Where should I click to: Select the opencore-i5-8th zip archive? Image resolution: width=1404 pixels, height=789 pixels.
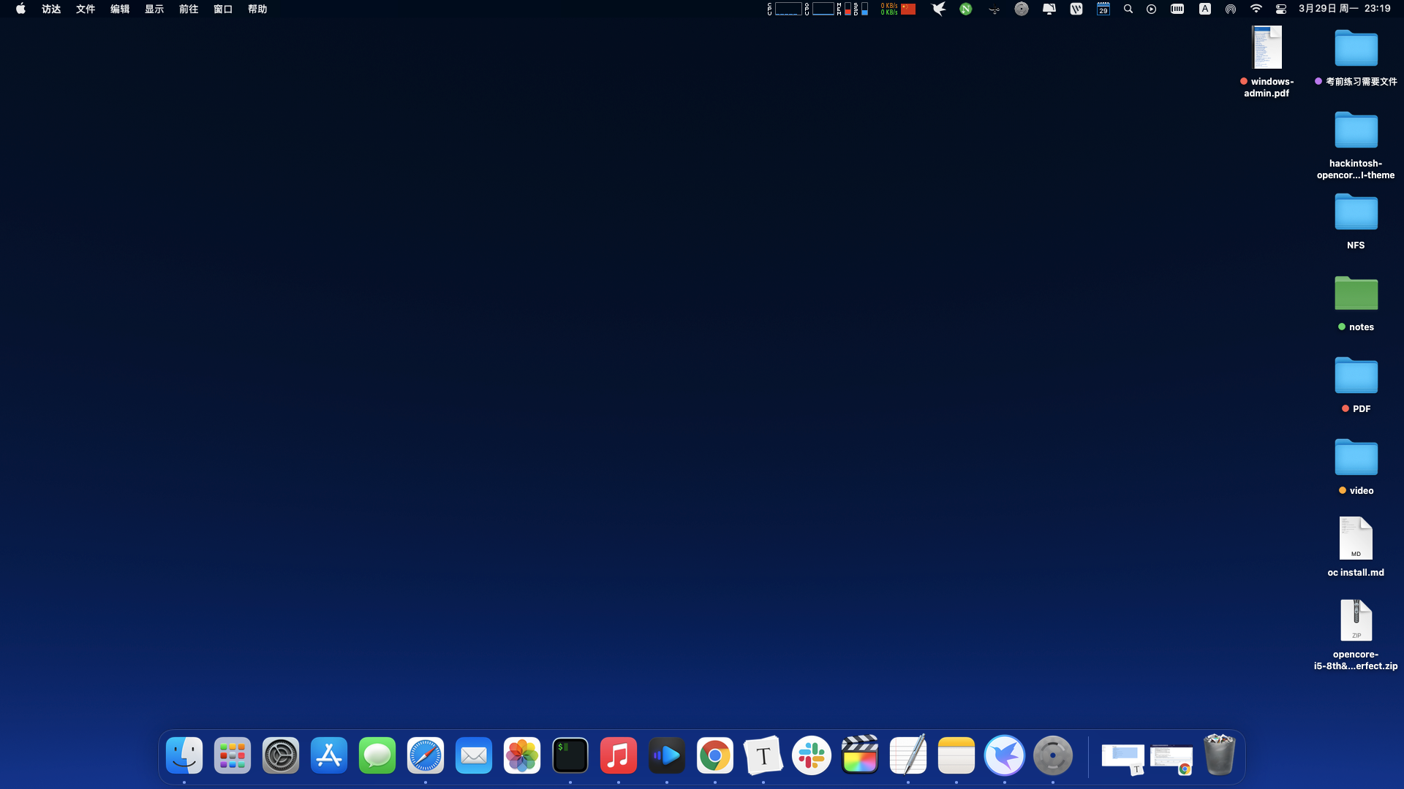pyautogui.click(x=1356, y=634)
